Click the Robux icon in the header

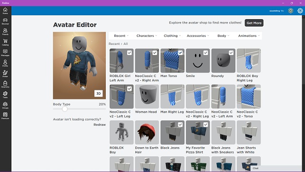pyautogui.click(x=291, y=11)
